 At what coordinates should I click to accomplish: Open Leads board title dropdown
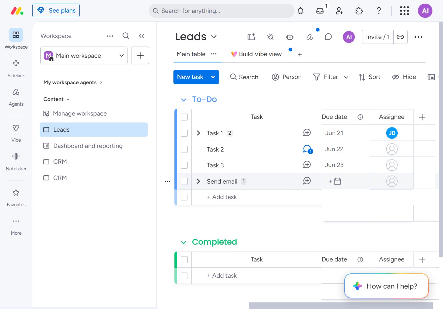coord(214,37)
